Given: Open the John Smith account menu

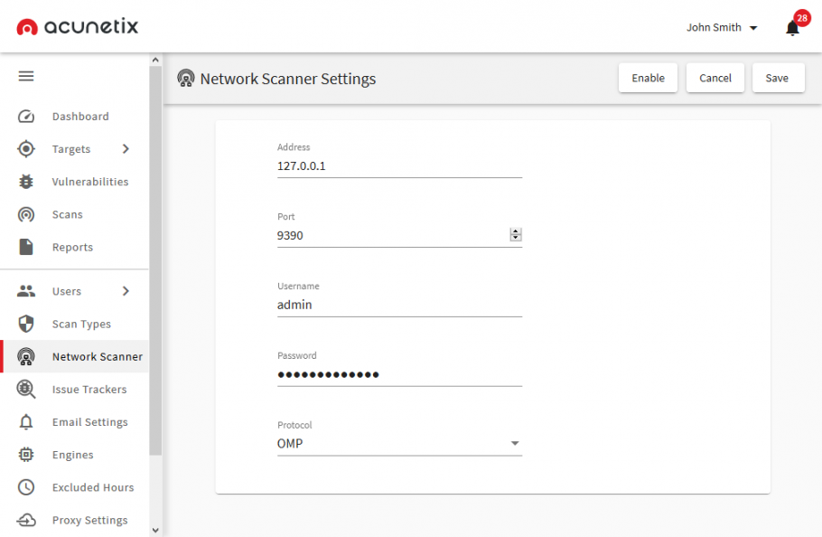Looking at the screenshot, I should click(721, 28).
